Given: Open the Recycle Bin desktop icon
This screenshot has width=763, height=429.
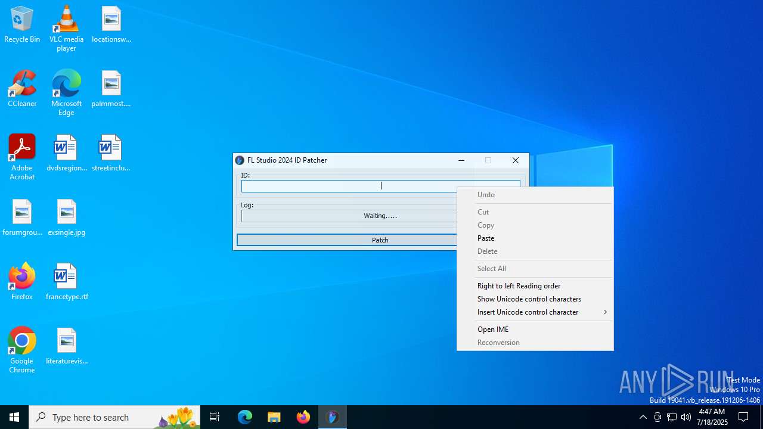Looking at the screenshot, I should pyautogui.click(x=22, y=24).
